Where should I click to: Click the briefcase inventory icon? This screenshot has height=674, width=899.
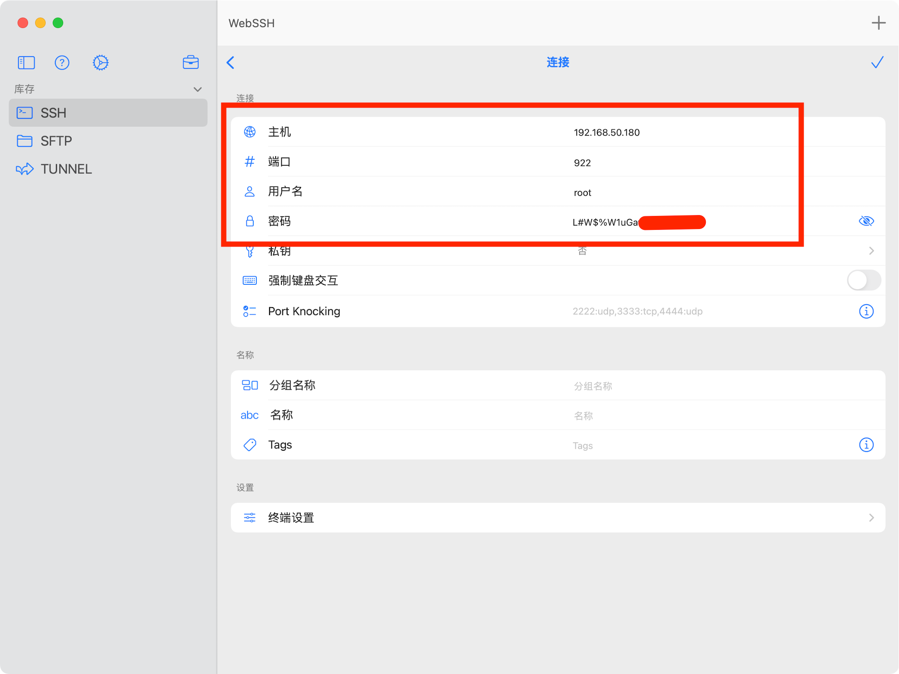tap(191, 62)
